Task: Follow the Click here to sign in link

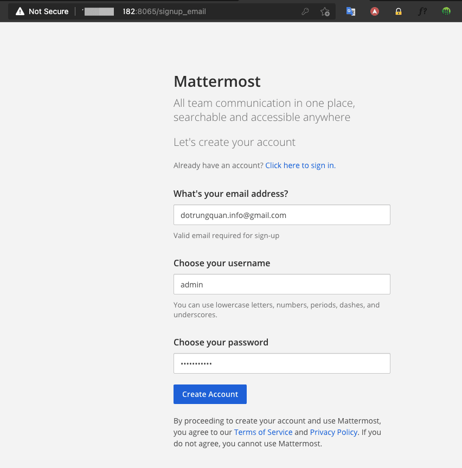Action: tap(300, 165)
